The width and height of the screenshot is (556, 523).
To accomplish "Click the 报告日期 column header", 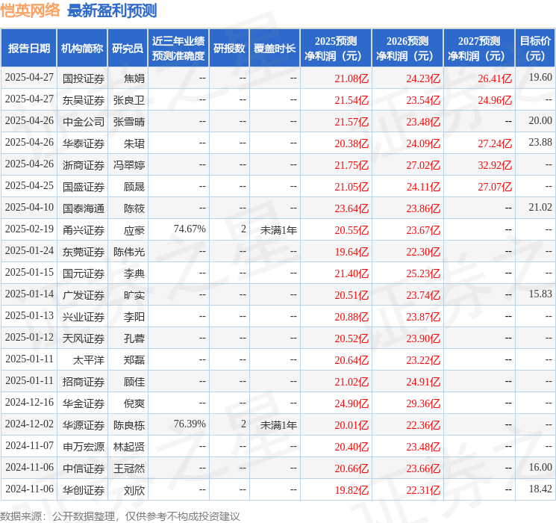I will [28, 49].
